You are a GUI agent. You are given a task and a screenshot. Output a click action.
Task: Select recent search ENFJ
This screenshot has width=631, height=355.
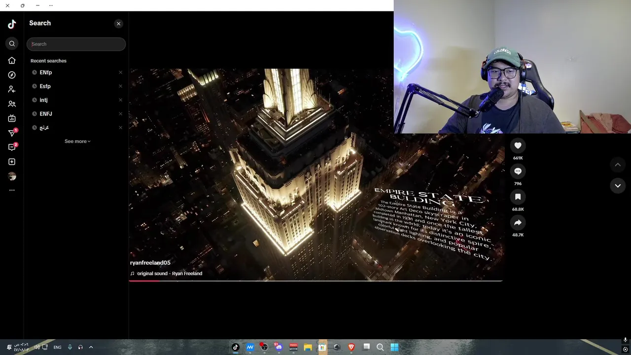coord(45,114)
